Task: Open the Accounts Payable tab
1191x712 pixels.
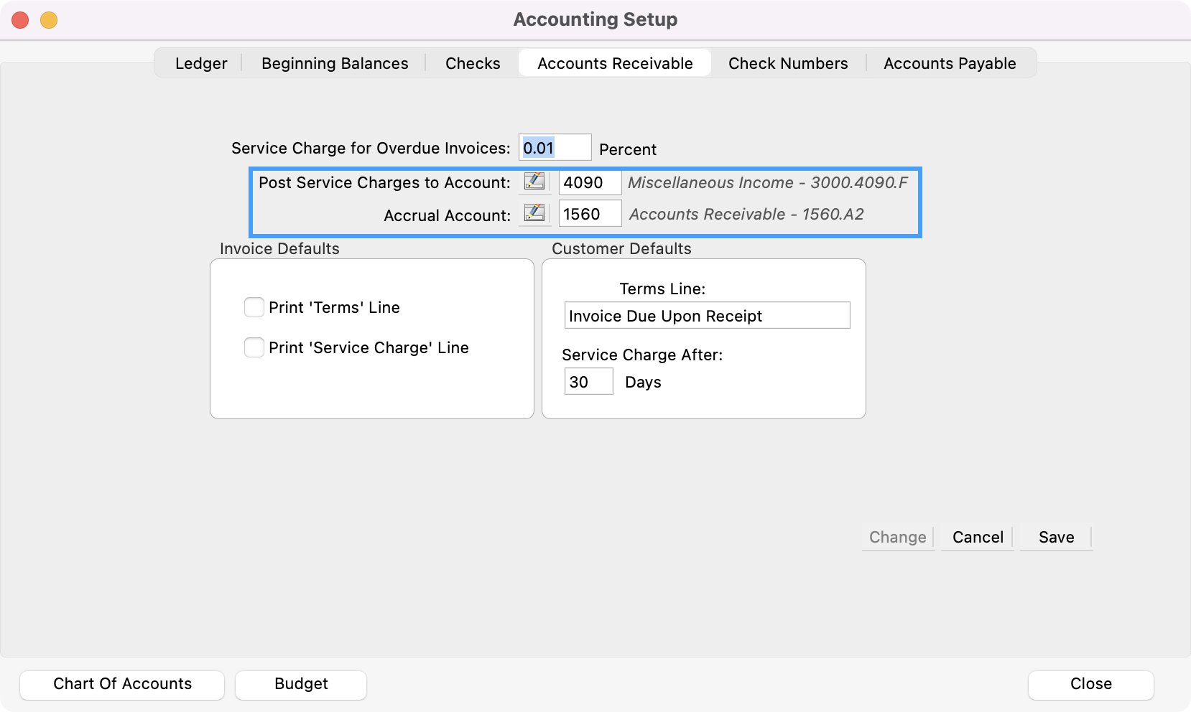Action: tap(950, 63)
